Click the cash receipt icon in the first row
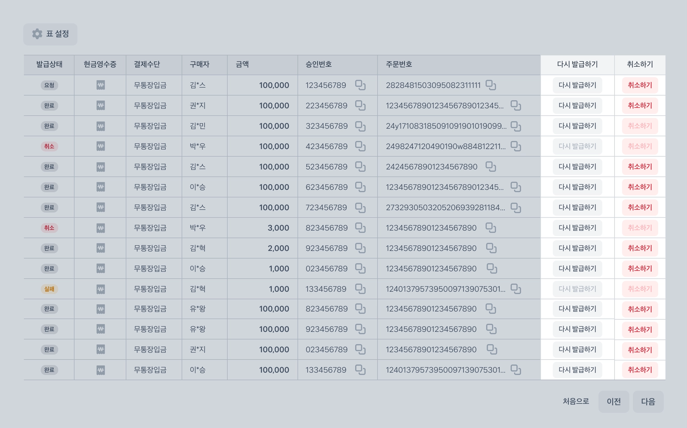This screenshot has width=687, height=428. [x=101, y=85]
